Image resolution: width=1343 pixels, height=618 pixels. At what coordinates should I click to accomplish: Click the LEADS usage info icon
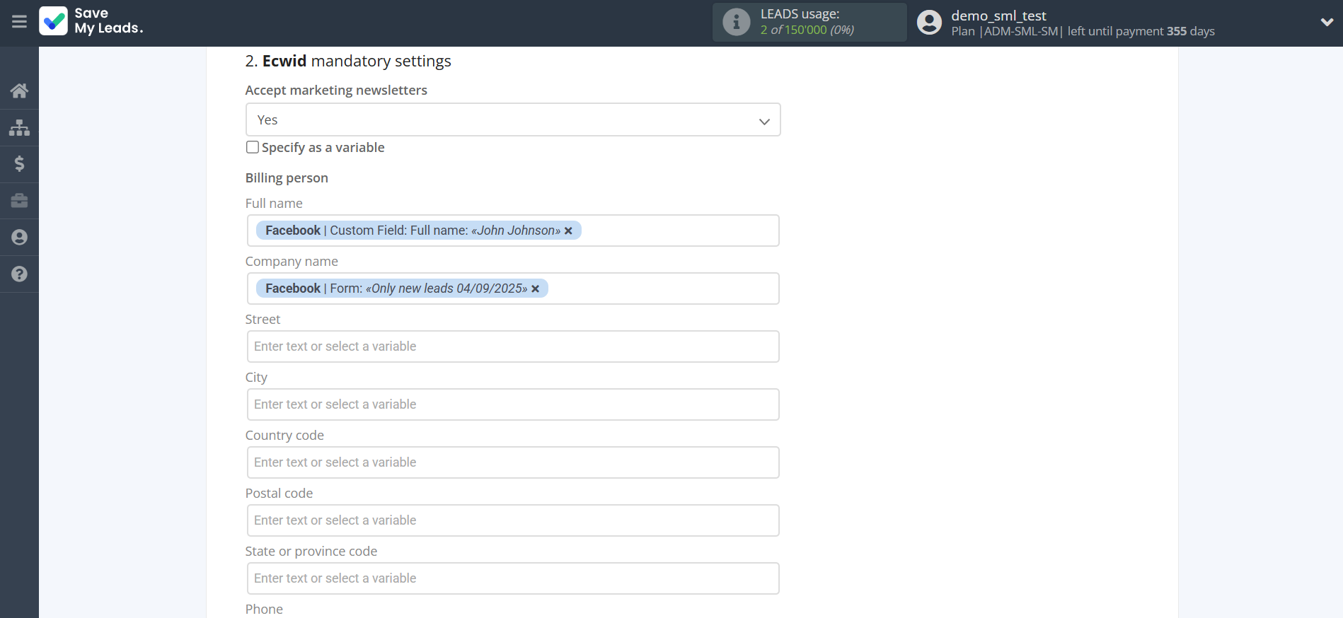click(736, 22)
